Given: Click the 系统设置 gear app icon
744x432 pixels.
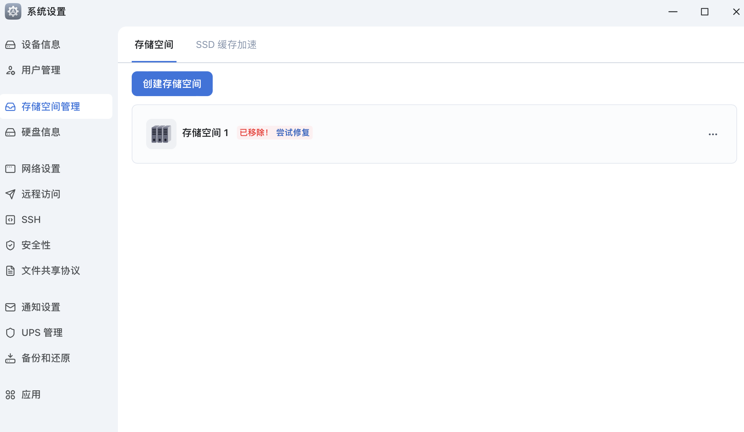Looking at the screenshot, I should [13, 12].
